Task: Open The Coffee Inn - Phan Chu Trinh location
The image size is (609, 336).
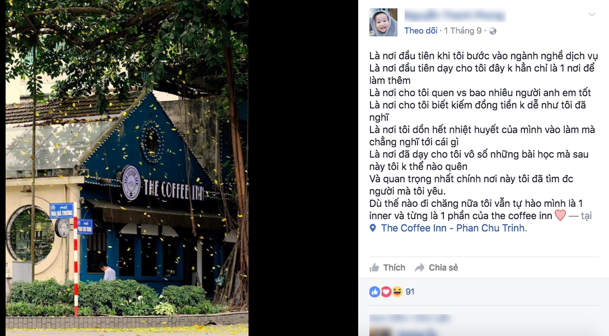Action: click(453, 228)
